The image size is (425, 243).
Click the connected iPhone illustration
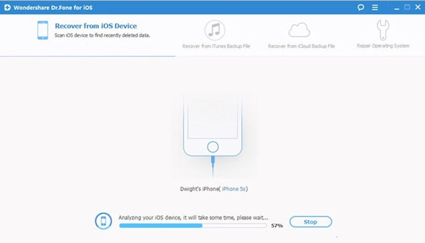coord(212,135)
